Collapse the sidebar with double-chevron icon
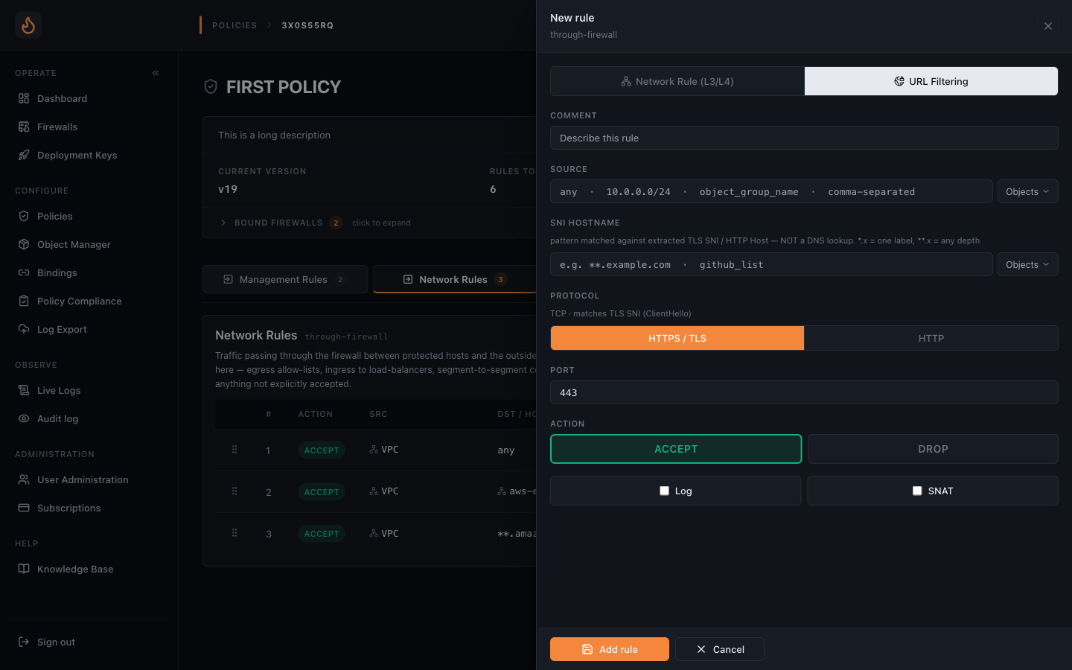Screen dimensions: 1072x670 [x=156, y=73]
